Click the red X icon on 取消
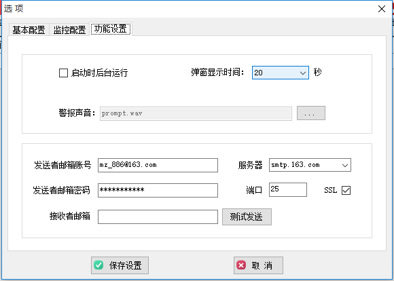This screenshot has width=394, height=281. click(x=241, y=265)
